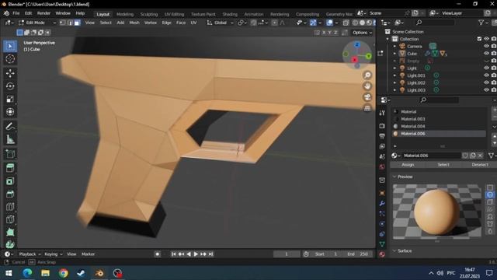
Task: Activate the Loop Cut tool
Action: tap(10, 207)
